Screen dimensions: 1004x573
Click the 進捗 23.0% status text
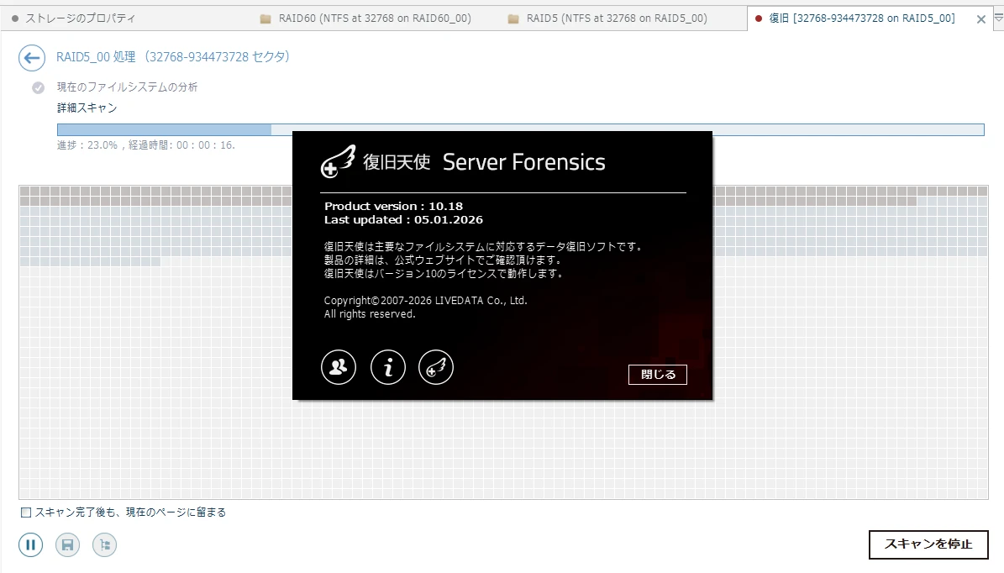pyautogui.click(x=146, y=145)
